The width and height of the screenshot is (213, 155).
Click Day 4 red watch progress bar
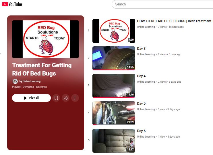114,97
